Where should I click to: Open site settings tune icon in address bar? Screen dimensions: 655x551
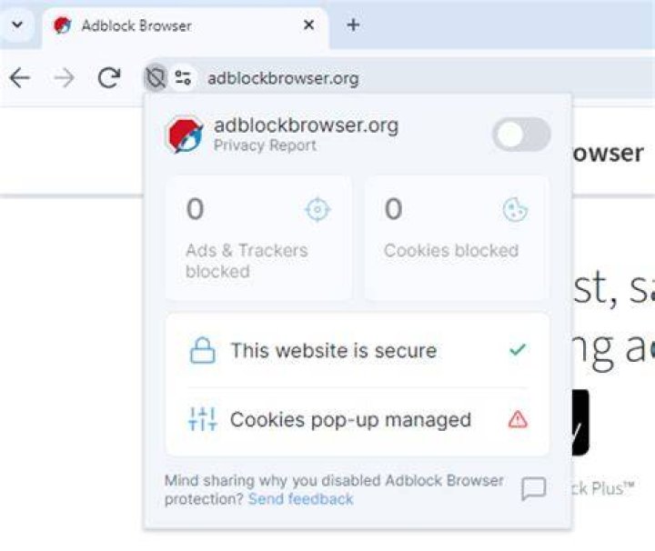coord(183,77)
